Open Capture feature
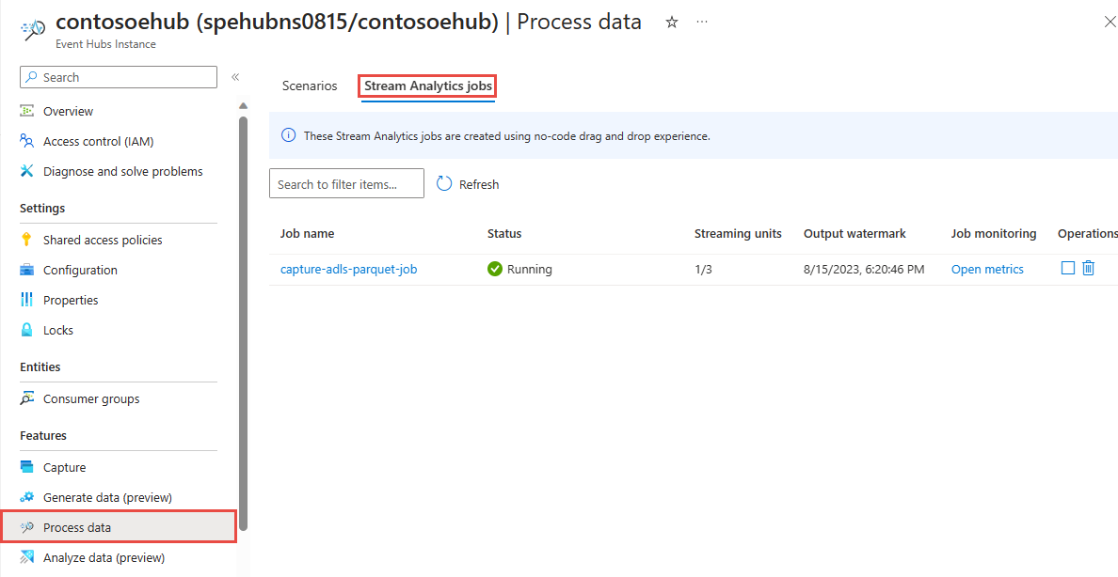 [64, 467]
